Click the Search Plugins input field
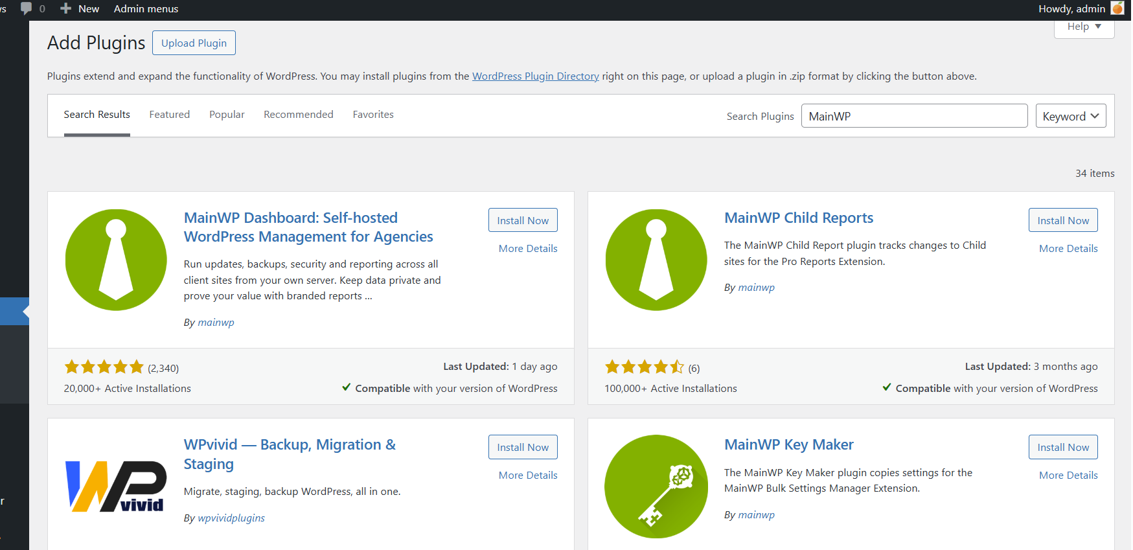This screenshot has width=1133, height=550. pyautogui.click(x=913, y=116)
